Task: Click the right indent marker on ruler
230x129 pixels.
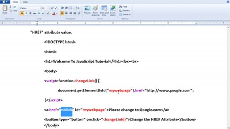Action: coord(196,23)
